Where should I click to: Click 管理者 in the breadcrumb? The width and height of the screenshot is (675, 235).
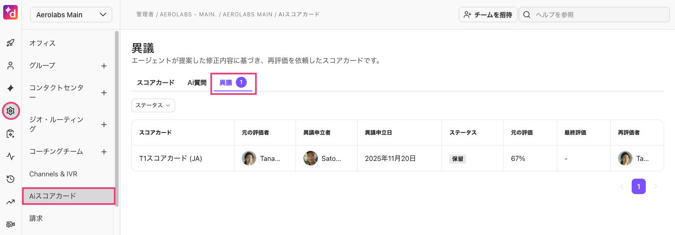[145, 15]
